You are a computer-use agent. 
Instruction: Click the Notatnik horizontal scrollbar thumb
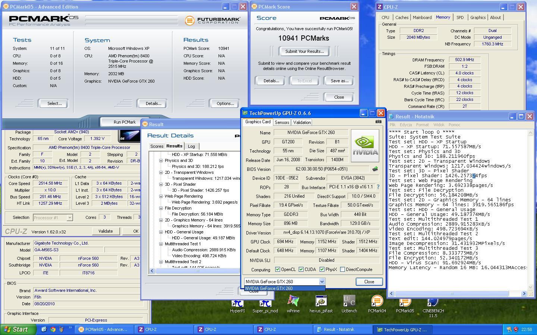(452, 294)
